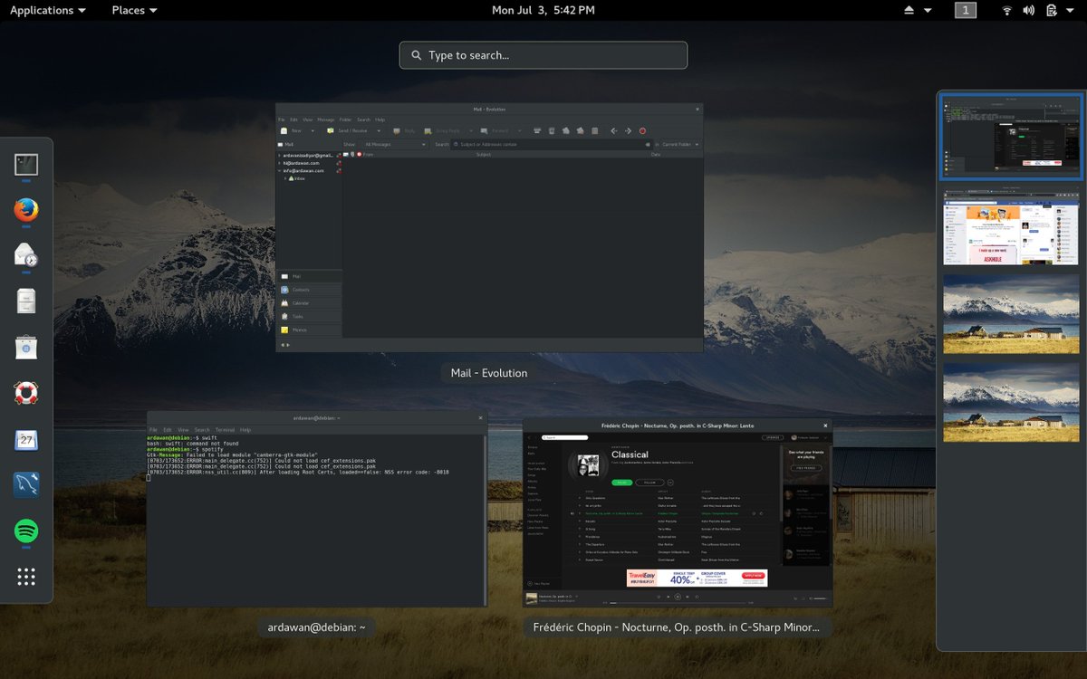Switch to fourth workspace thumbnail

click(1011, 403)
